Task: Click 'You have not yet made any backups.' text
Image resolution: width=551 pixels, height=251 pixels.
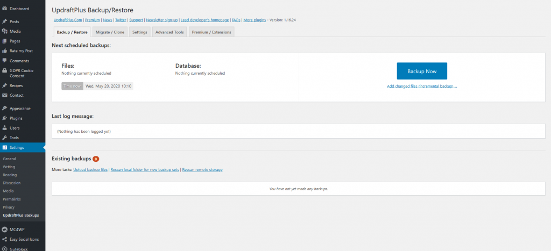Action: pyautogui.click(x=298, y=189)
